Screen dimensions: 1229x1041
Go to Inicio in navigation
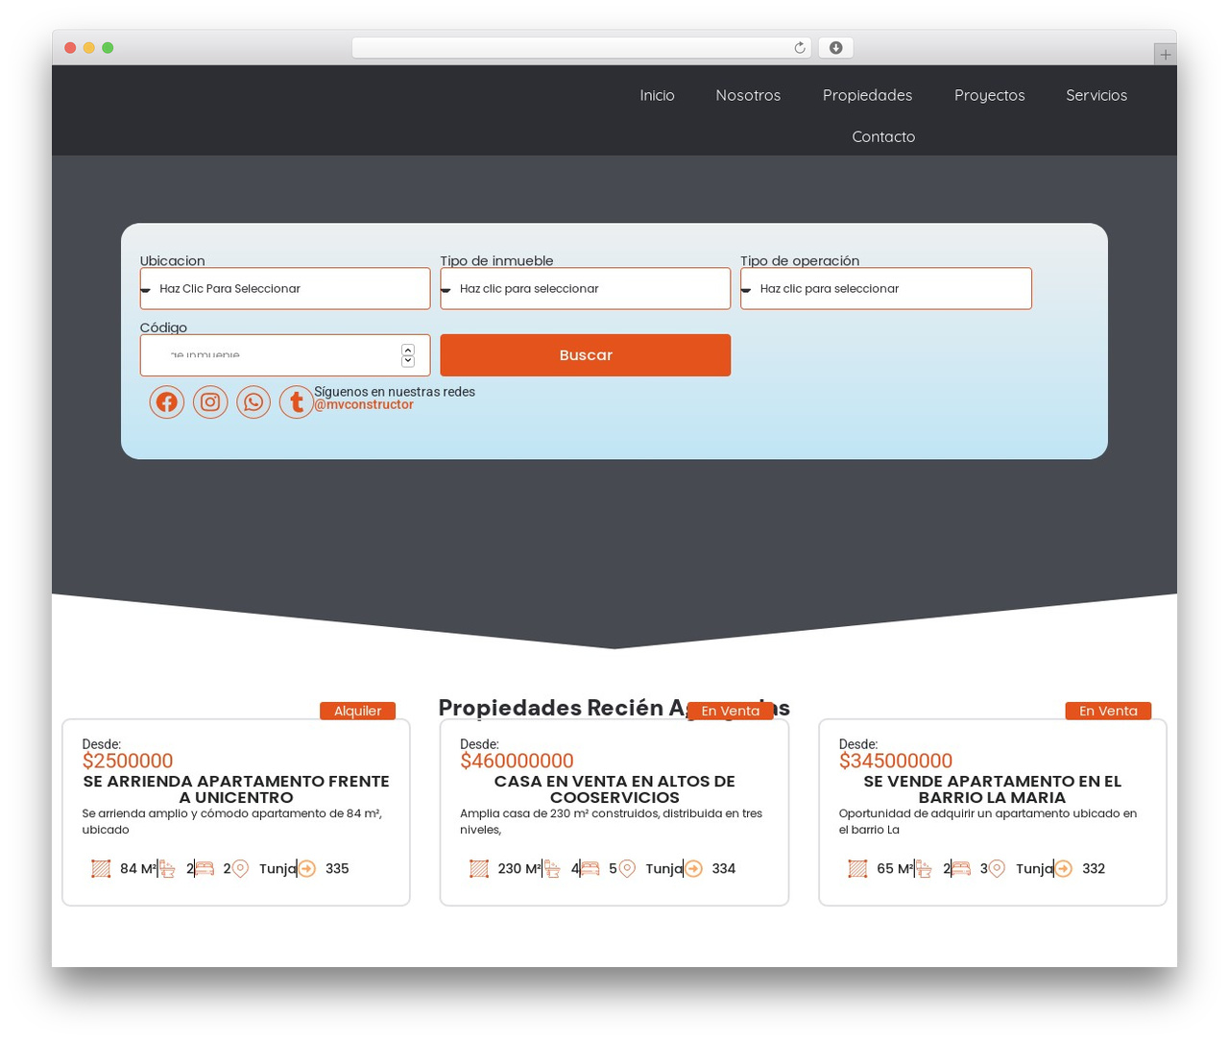(658, 95)
